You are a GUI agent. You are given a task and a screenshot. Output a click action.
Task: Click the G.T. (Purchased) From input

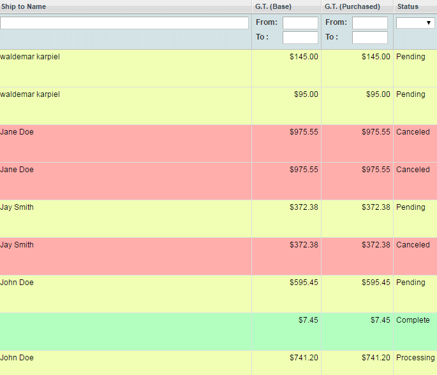coord(369,23)
